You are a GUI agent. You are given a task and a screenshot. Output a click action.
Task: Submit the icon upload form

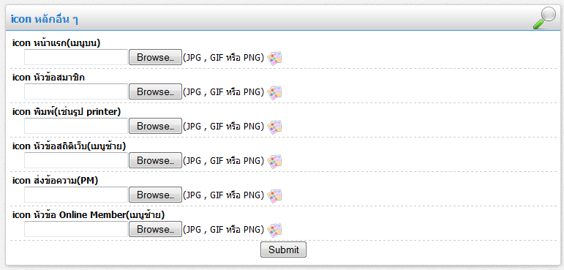[x=283, y=250]
